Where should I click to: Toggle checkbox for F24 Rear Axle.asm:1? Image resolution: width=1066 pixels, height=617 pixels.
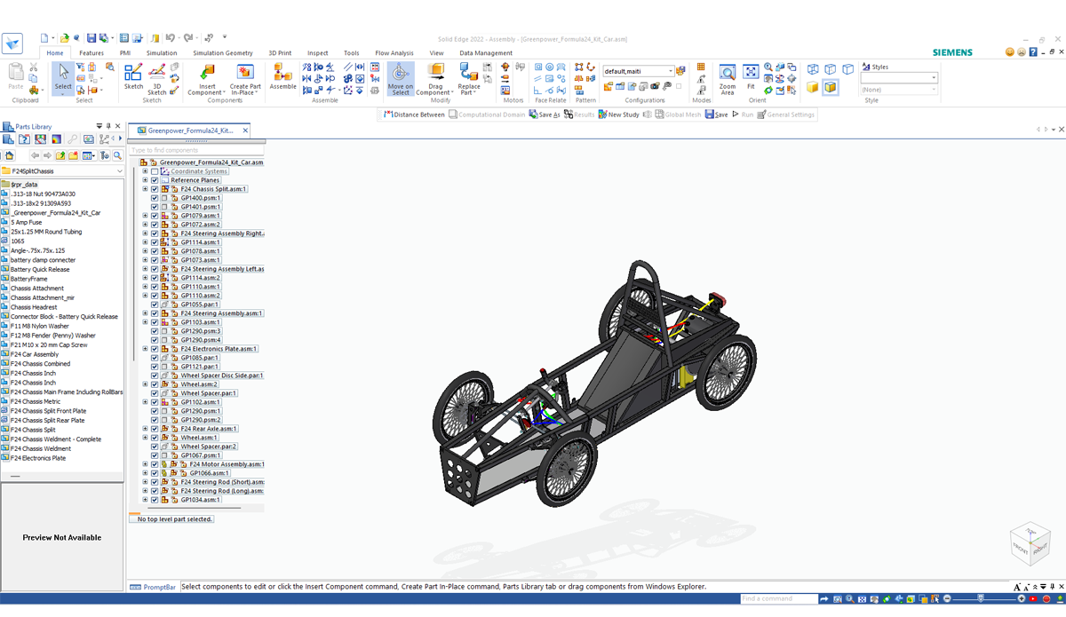[x=155, y=429]
